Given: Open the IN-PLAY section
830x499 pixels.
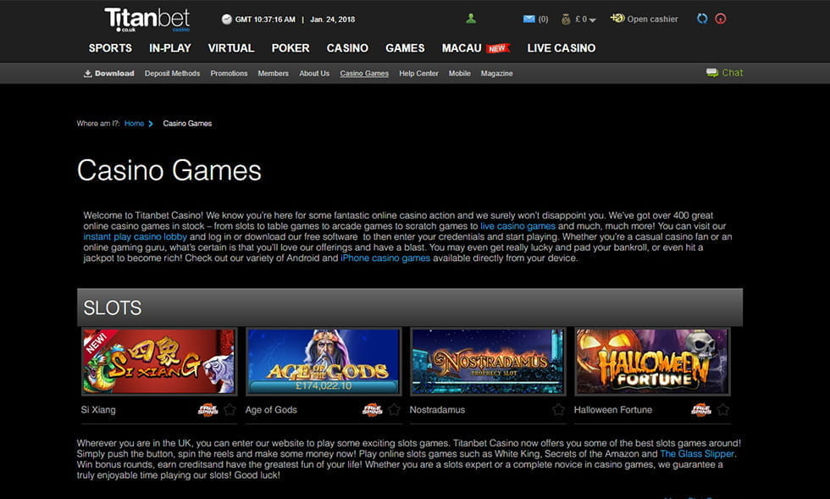Looking at the screenshot, I should pyautogui.click(x=170, y=48).
